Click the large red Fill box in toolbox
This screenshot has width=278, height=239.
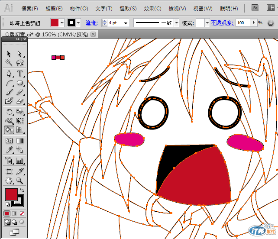coord(12,194)
